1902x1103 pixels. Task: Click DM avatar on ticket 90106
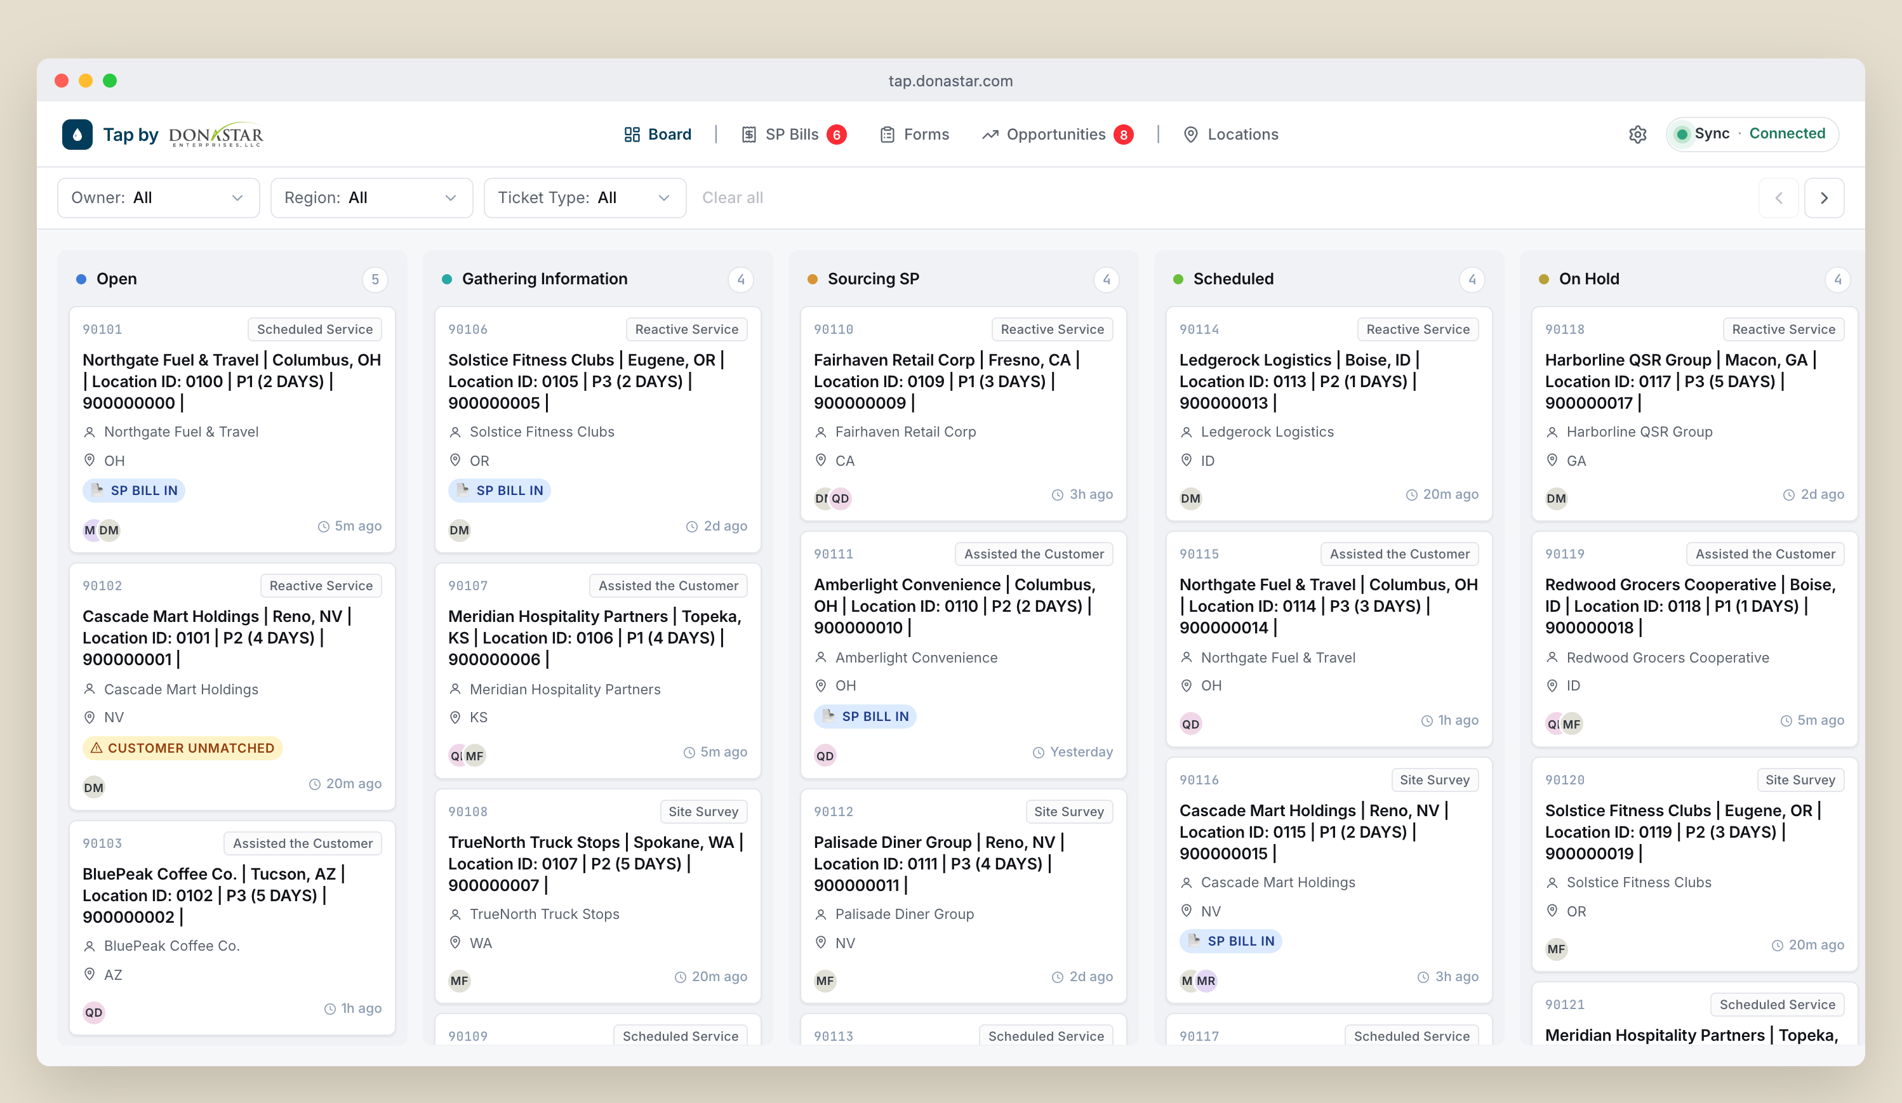[459, 530]
